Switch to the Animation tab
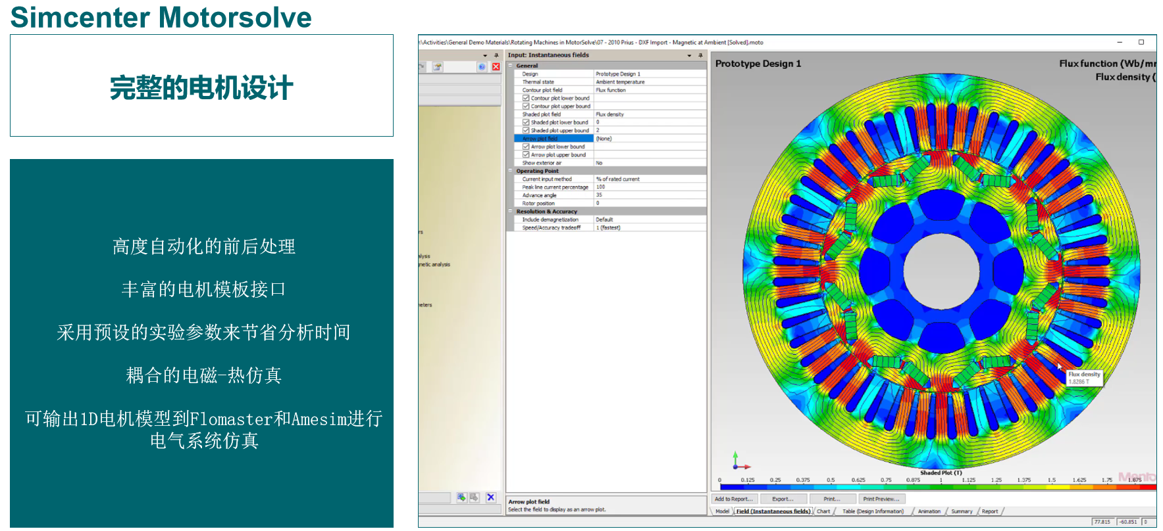Viewport: 1163px width, 531px height. coord(929,511)
